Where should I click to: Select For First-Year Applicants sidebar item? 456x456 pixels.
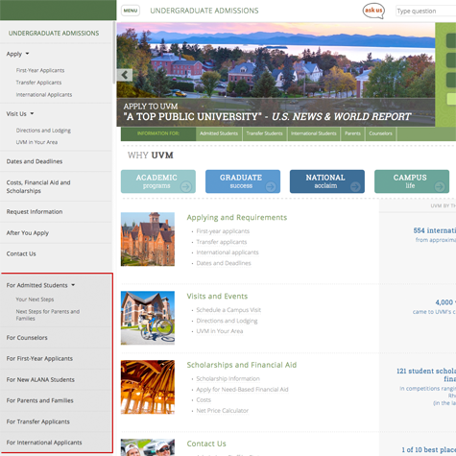39,358
